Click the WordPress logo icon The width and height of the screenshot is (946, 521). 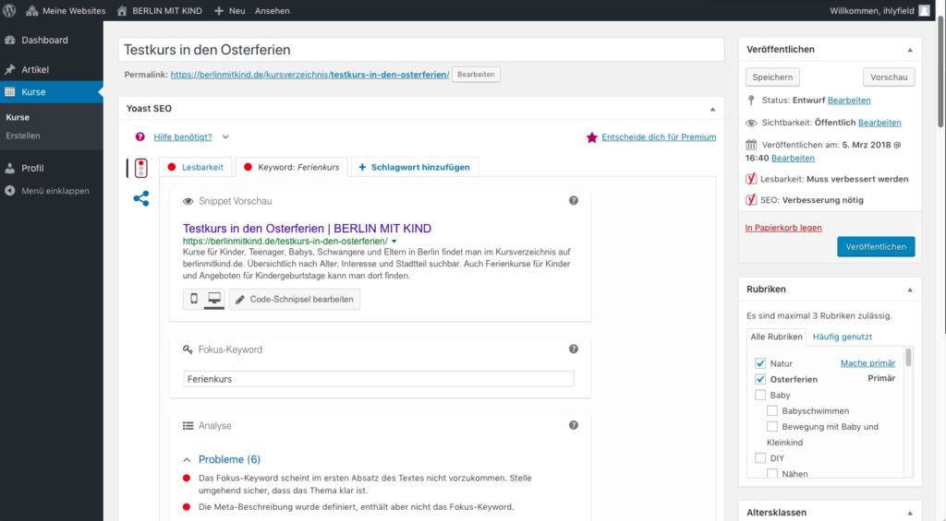pyautogui.click(x=9, y=10)
